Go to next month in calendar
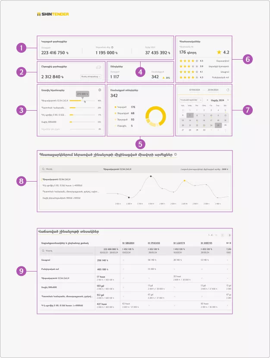270x358 pixels. (x=228, y=99)
